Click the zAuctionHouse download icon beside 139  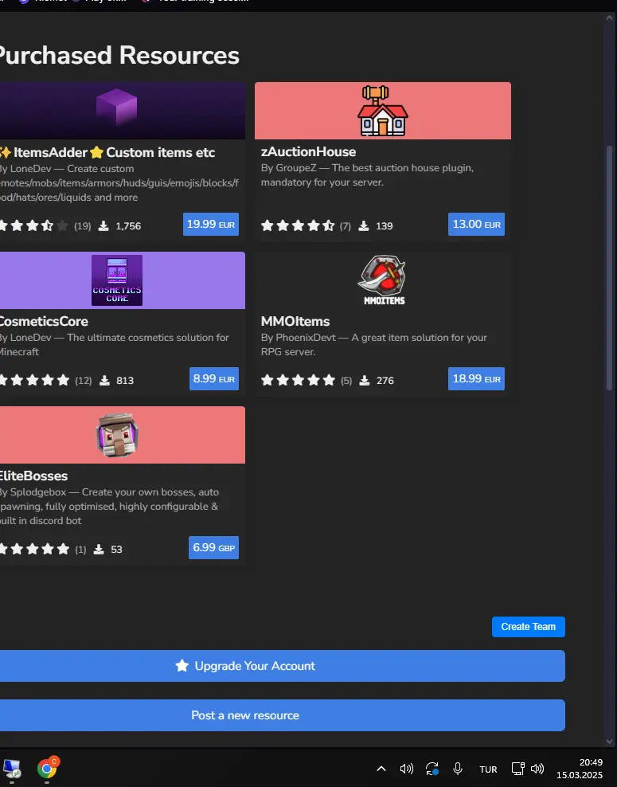point(364,226)
